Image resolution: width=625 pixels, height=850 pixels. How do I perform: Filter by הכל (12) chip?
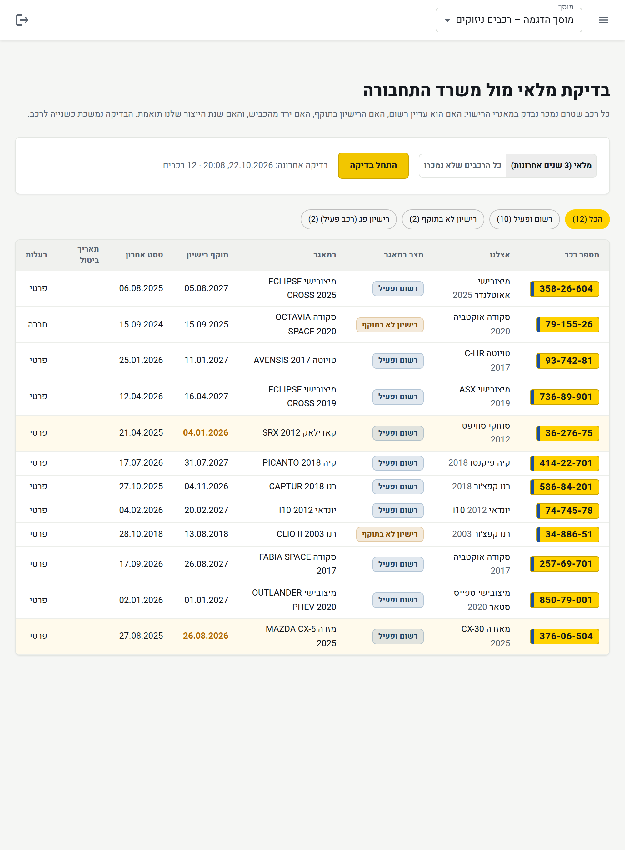coord(587,219)
